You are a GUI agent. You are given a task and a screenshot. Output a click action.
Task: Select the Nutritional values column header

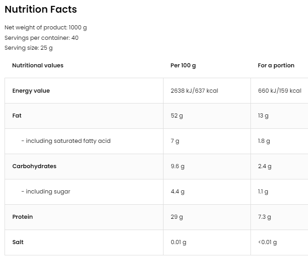point(38,66)
